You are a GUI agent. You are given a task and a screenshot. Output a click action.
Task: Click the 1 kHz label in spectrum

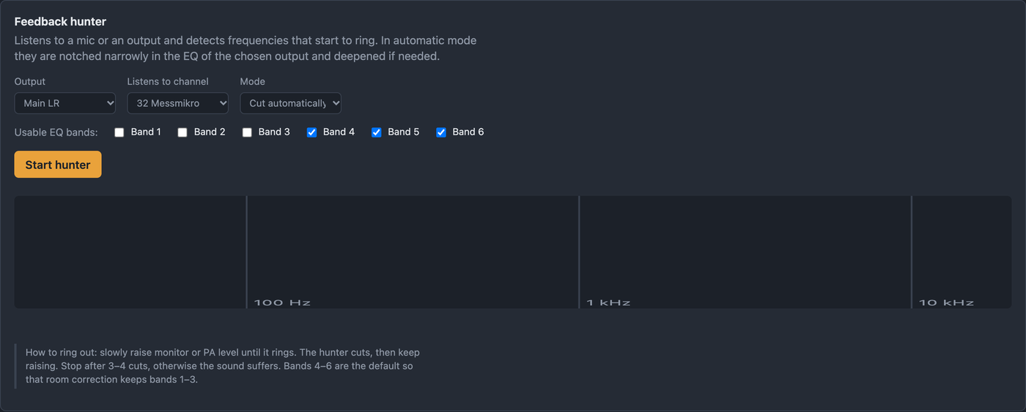(608, 302)
